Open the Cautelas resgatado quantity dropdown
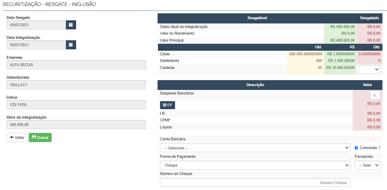Viewport: 387px width, 190px height. (x=369, y=70)
